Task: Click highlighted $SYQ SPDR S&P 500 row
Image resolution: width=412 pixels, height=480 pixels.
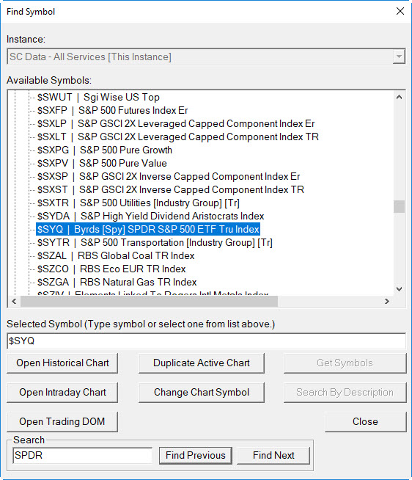Action: pos(148,229)
